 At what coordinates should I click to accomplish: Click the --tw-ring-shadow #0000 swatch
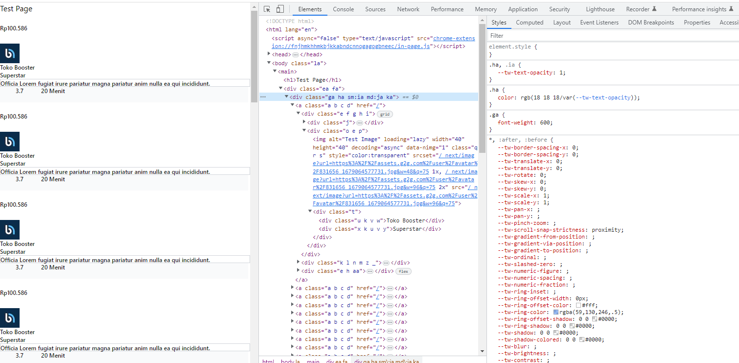tap(572, 326)
